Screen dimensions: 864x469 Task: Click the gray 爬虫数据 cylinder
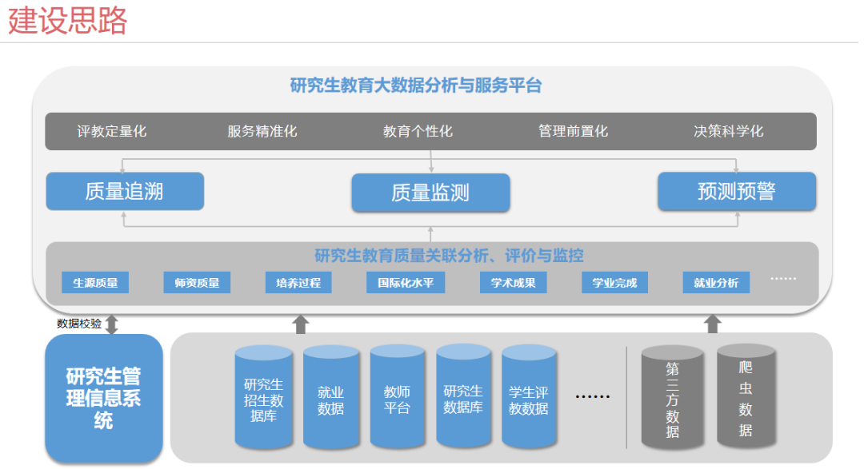(x=746, y=396)
